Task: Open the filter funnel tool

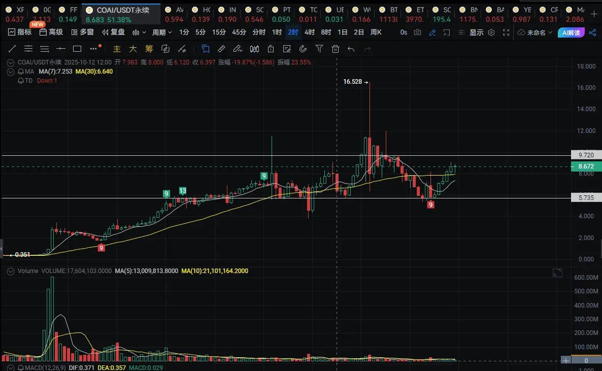Action: coord(319,49)
